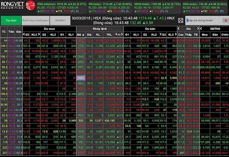Click the left chevron before G3 in Dư mua
The height and width of the screenshot is (157, 229).
(23, 34)
